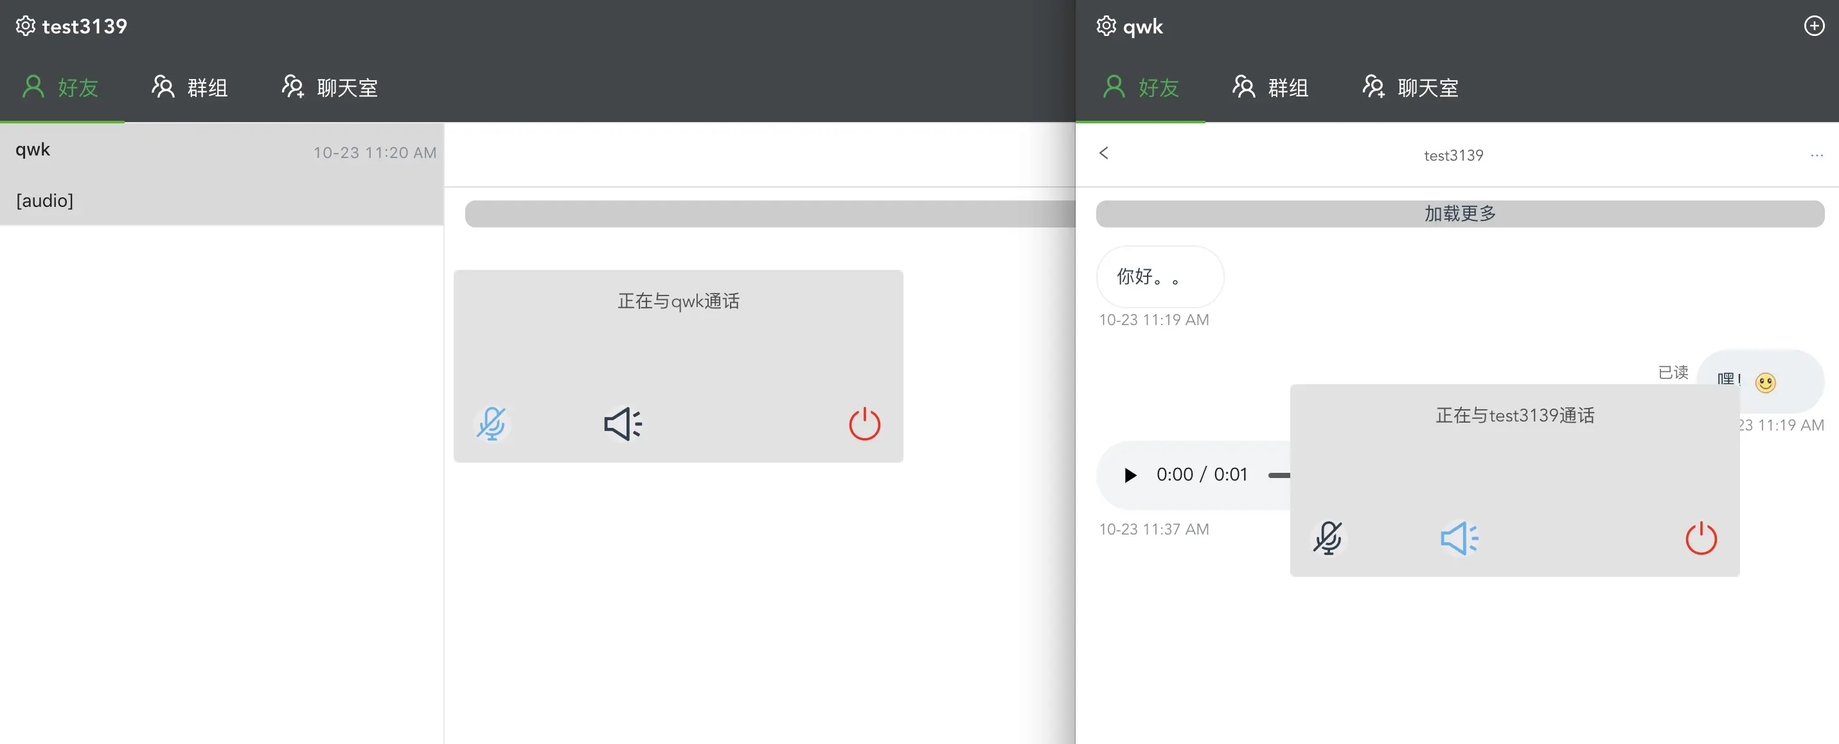Click the plus icon in qwk header
The image size is (1839, 744).
point(1813,26)
